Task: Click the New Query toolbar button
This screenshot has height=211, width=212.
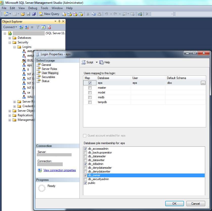Action: pos(49,14)
